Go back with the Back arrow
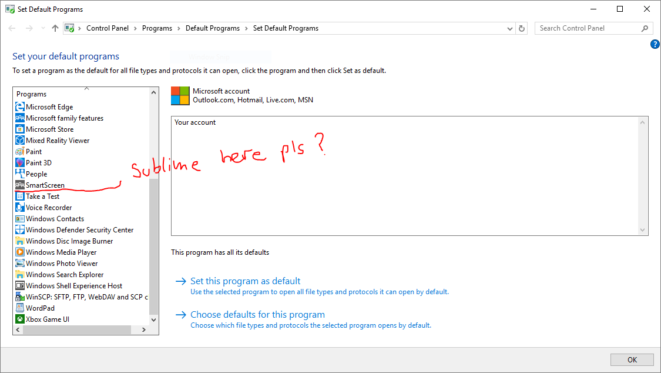661x373 pixels. tap(12, 28)
